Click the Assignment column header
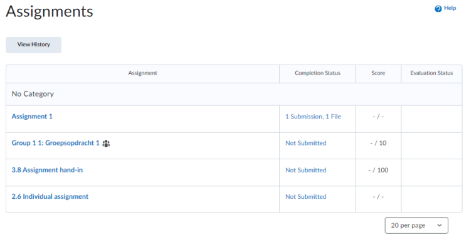This screenshot has height=242, width=464. (x=142, y=73)
